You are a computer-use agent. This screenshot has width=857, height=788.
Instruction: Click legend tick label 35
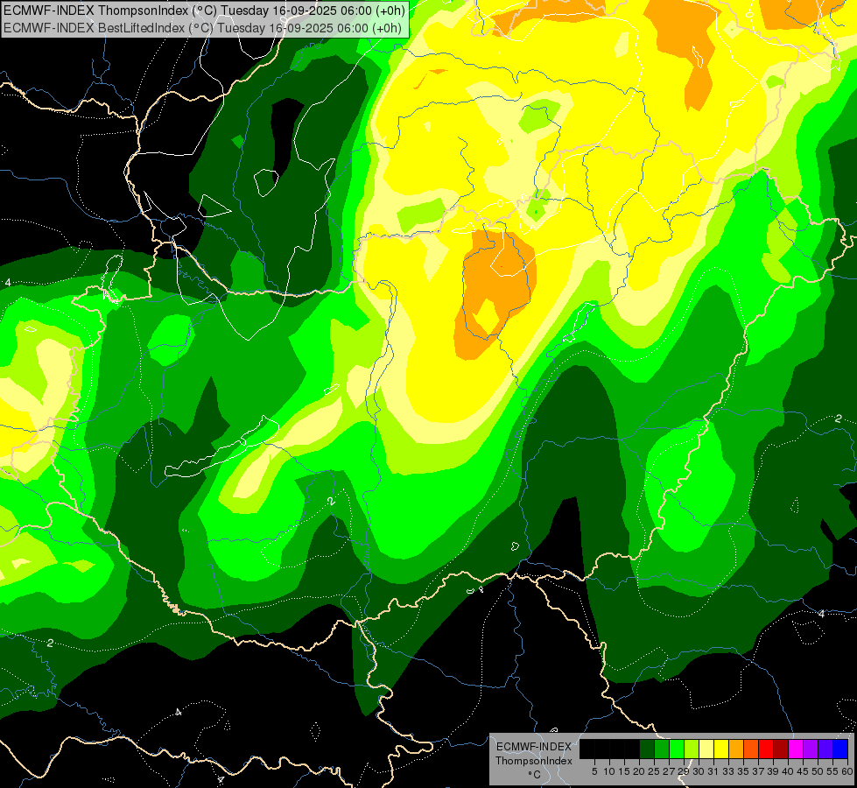click(743, 771)
